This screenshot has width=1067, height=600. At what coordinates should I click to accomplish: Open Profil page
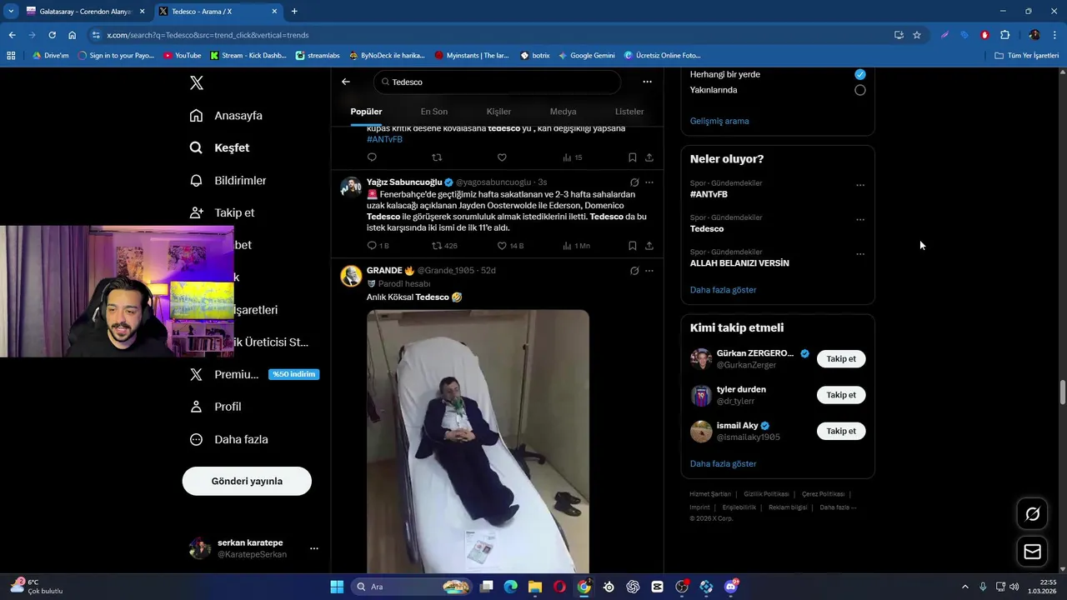(215, 407)
